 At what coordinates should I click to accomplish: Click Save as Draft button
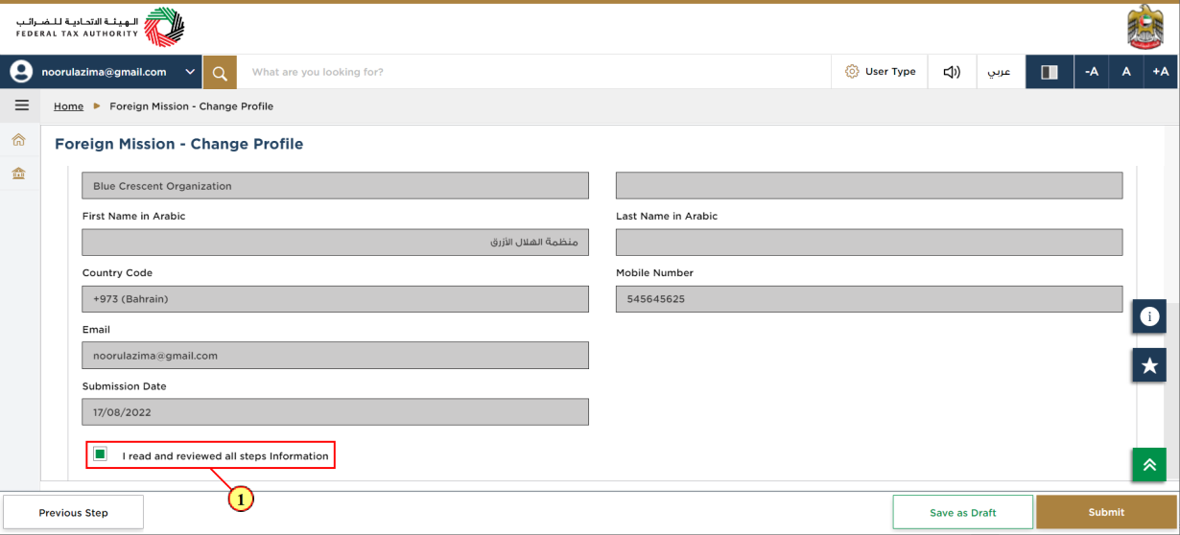pos(962,512)
